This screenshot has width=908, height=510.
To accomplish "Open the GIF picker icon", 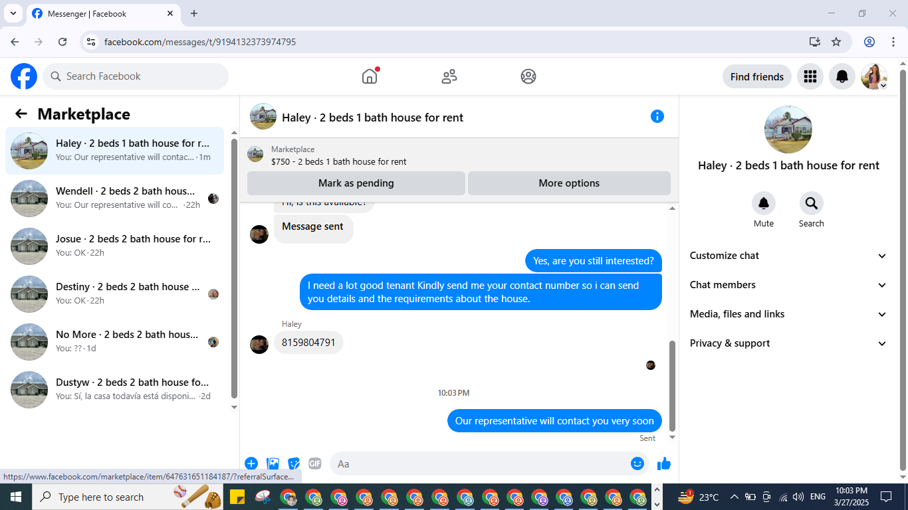I will (x=315, y=464).
